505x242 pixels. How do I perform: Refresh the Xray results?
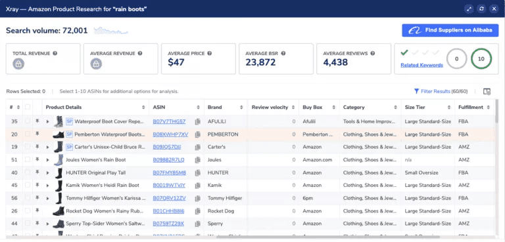(481, 9)
